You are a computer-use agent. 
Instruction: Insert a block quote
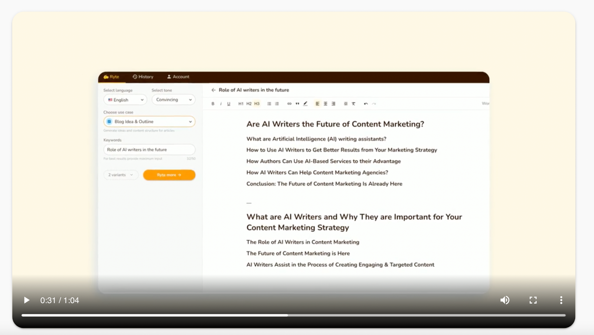297,104
